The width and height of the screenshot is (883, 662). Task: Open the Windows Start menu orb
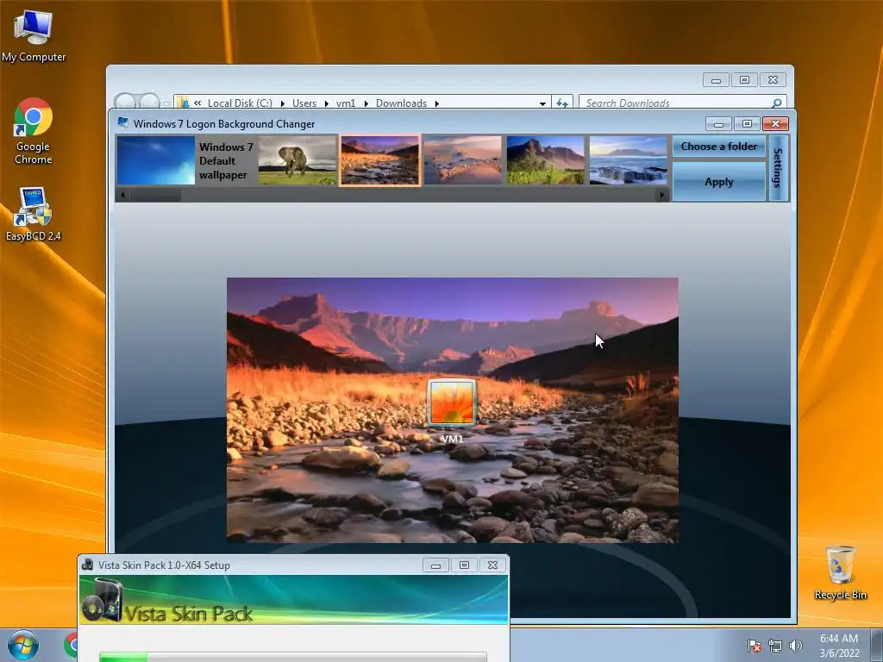coord(23,645)
